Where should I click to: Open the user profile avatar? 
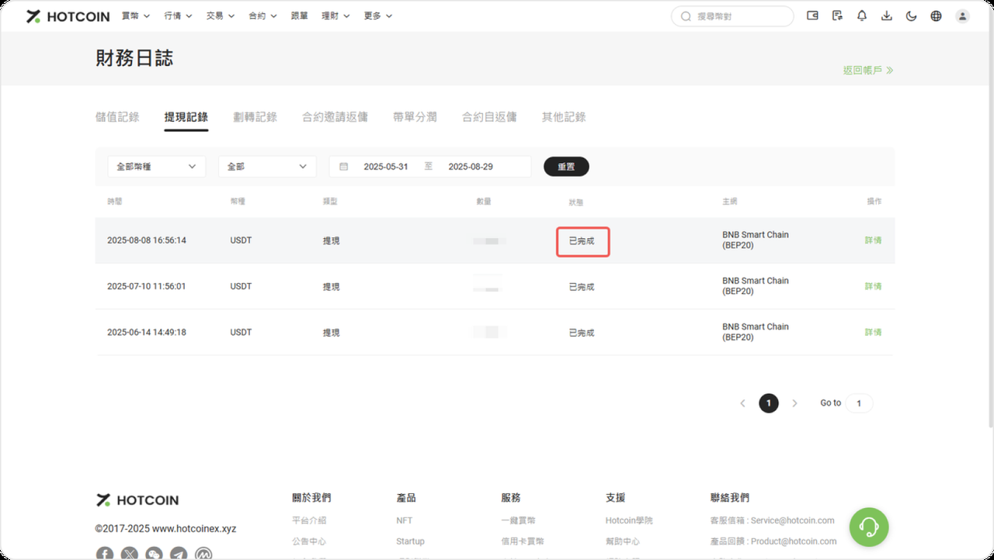962,16
